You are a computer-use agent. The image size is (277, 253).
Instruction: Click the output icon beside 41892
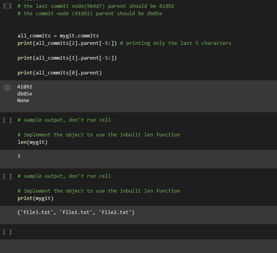click(x=7, y=88)
